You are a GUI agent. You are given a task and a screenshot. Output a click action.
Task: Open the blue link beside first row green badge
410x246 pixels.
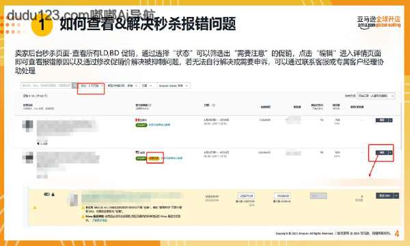[159, 125]
